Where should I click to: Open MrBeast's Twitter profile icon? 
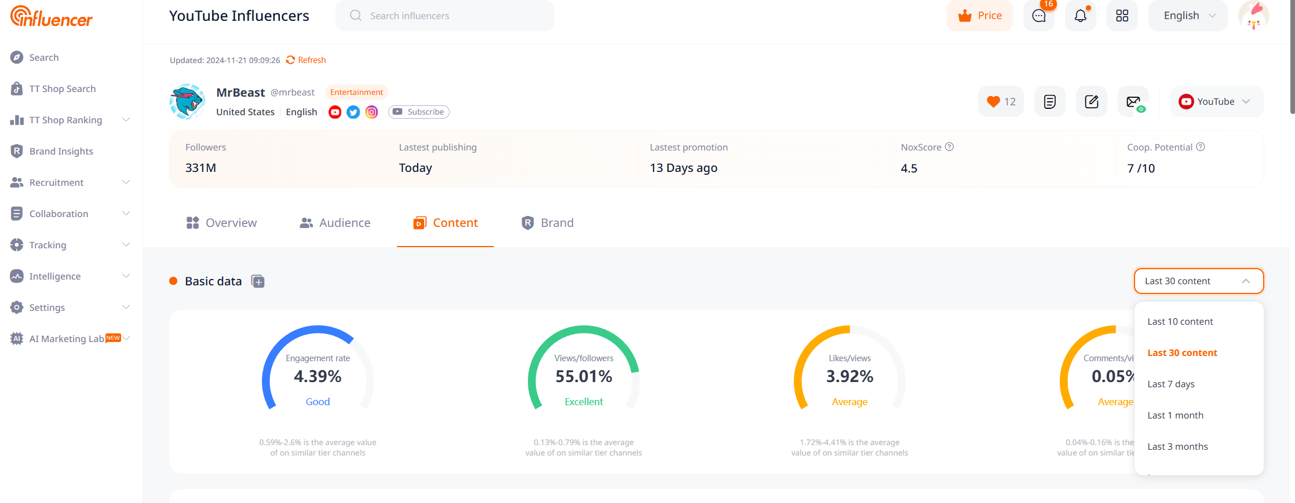pyautogui.click(x=353, y=112)
